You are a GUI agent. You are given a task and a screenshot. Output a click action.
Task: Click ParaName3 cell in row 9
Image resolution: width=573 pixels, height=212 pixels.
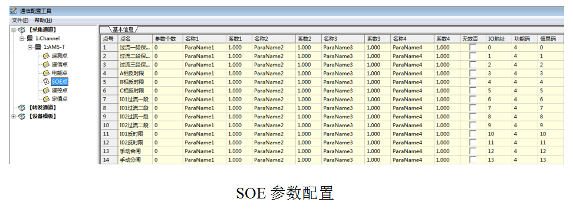coord(343,117)
